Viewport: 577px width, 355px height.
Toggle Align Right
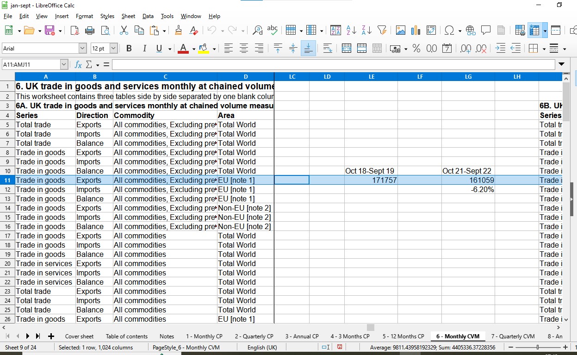(x=259, y=48)
